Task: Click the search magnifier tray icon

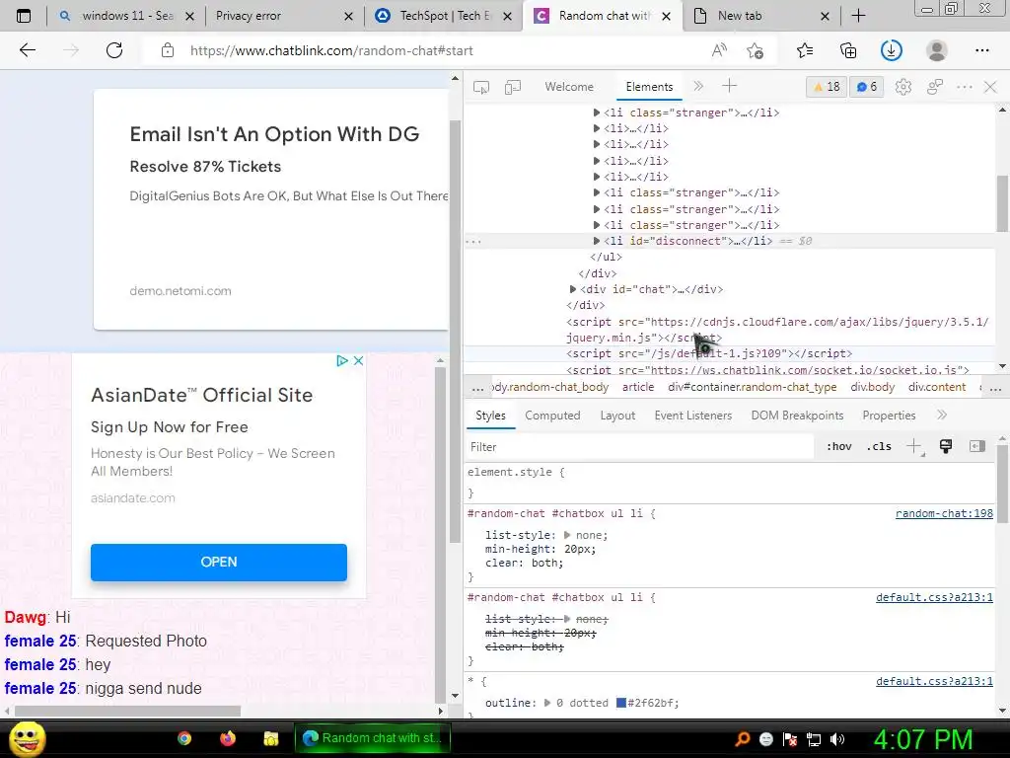Action: 742,739
